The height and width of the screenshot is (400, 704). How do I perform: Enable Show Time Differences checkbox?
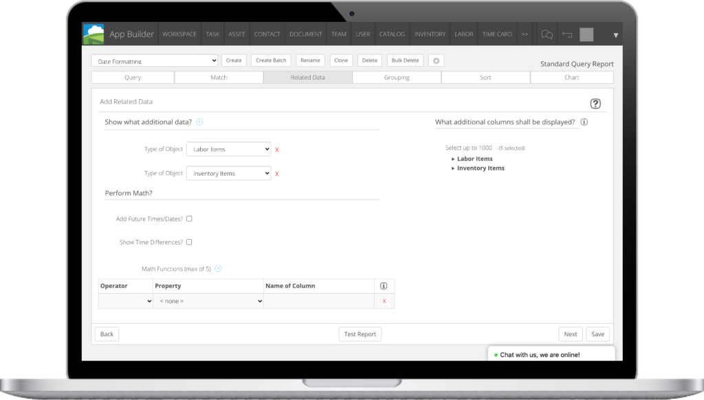tap(189, 242)
